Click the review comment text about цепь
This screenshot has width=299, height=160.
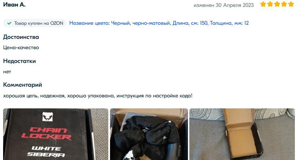tap(98, 96)
